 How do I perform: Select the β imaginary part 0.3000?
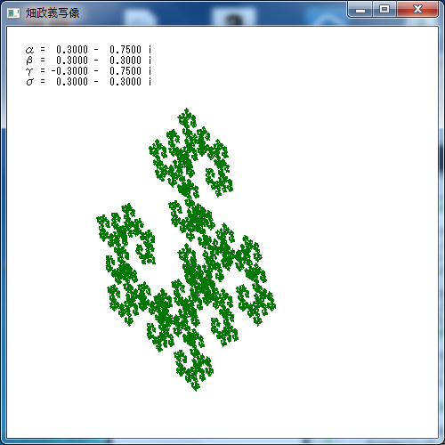pyautogui.click(x=125, y=61)
